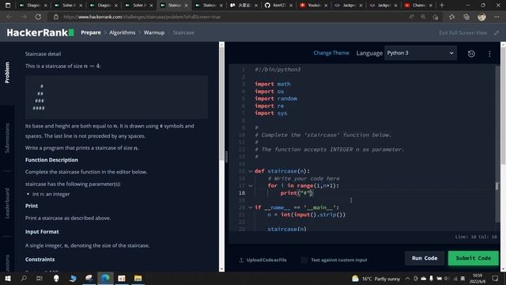
Task: Click the Change Theme link
Action: [331, 53]
